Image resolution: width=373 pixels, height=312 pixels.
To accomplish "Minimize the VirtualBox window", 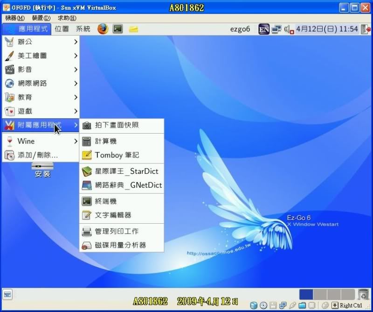I will click(344, 8).
